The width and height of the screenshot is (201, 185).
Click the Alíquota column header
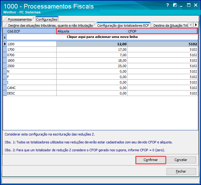point(92,31)
